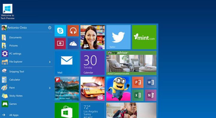The width and height of the screenshot is (216, 118).
Task: Expand the File Explorer jump list arrow
Action: (x=50, y=62)
